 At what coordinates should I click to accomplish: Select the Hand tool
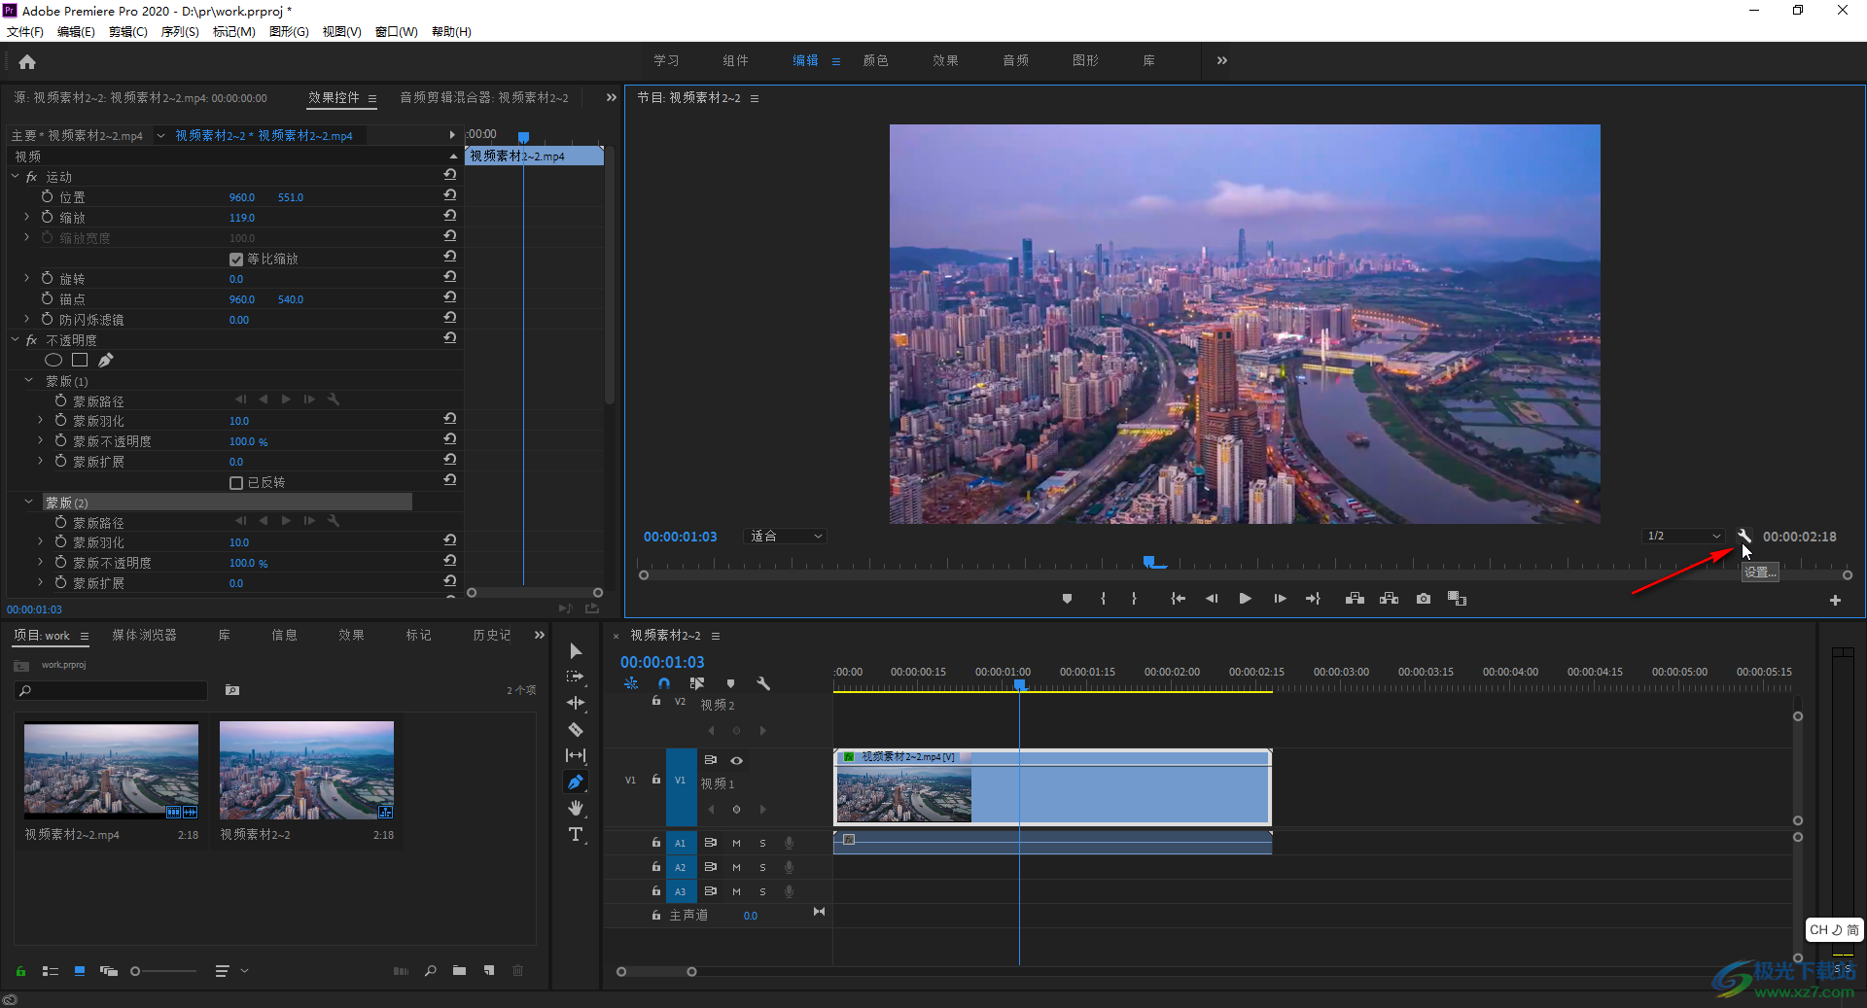[576, 808]
